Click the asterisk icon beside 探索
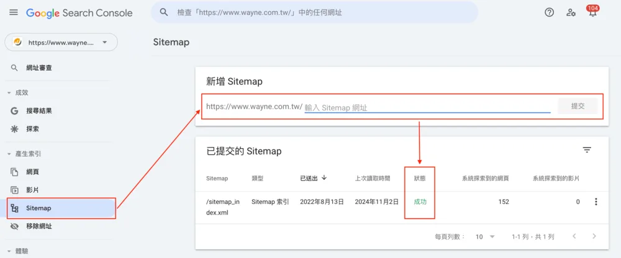The width and height of the screenshot is (621, 258). click(15, 129)
